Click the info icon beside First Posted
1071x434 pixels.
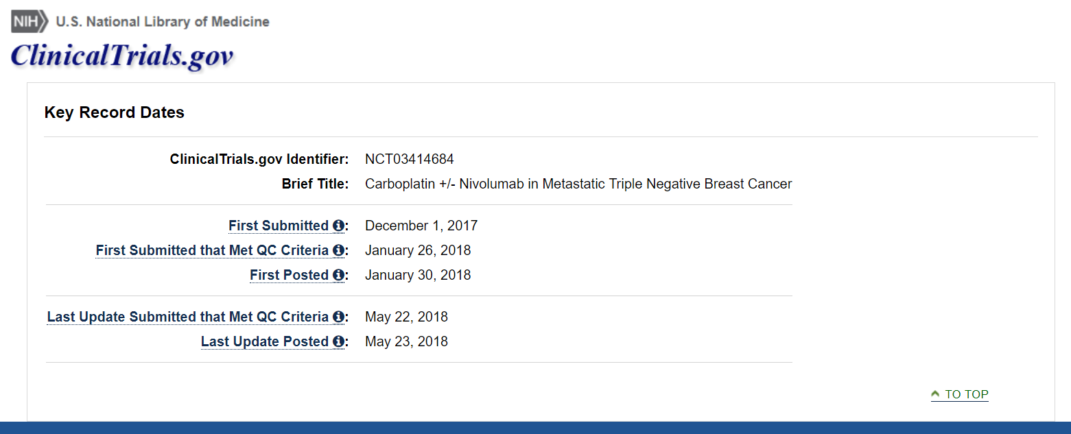tap(338, 275)
